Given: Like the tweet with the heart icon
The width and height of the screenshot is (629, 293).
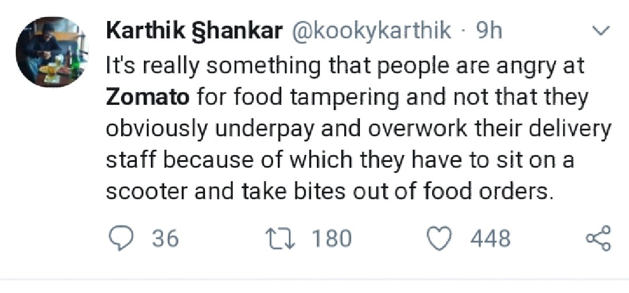Looking at the screenshot, I should pos(440,239).
